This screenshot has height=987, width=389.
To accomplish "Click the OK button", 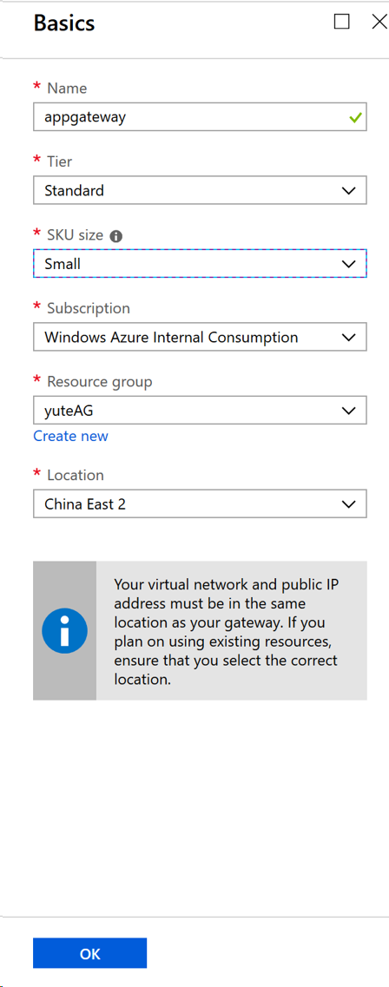I will (90, 953).
